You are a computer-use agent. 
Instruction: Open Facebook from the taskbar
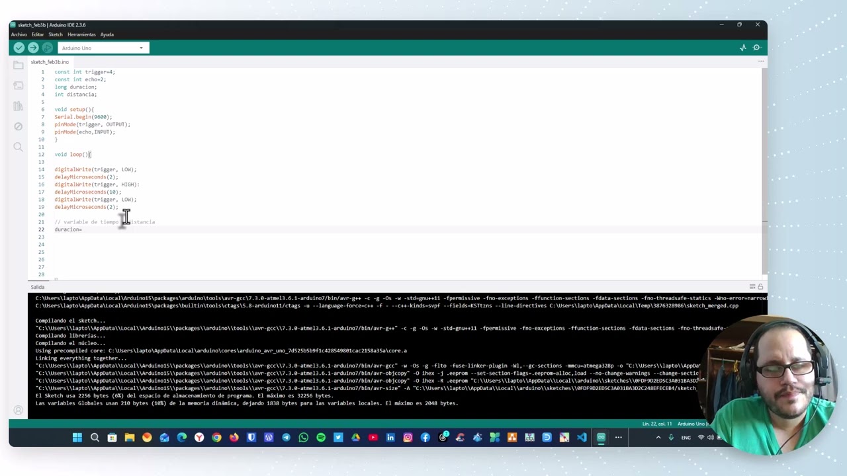click(x=425, y=437)
